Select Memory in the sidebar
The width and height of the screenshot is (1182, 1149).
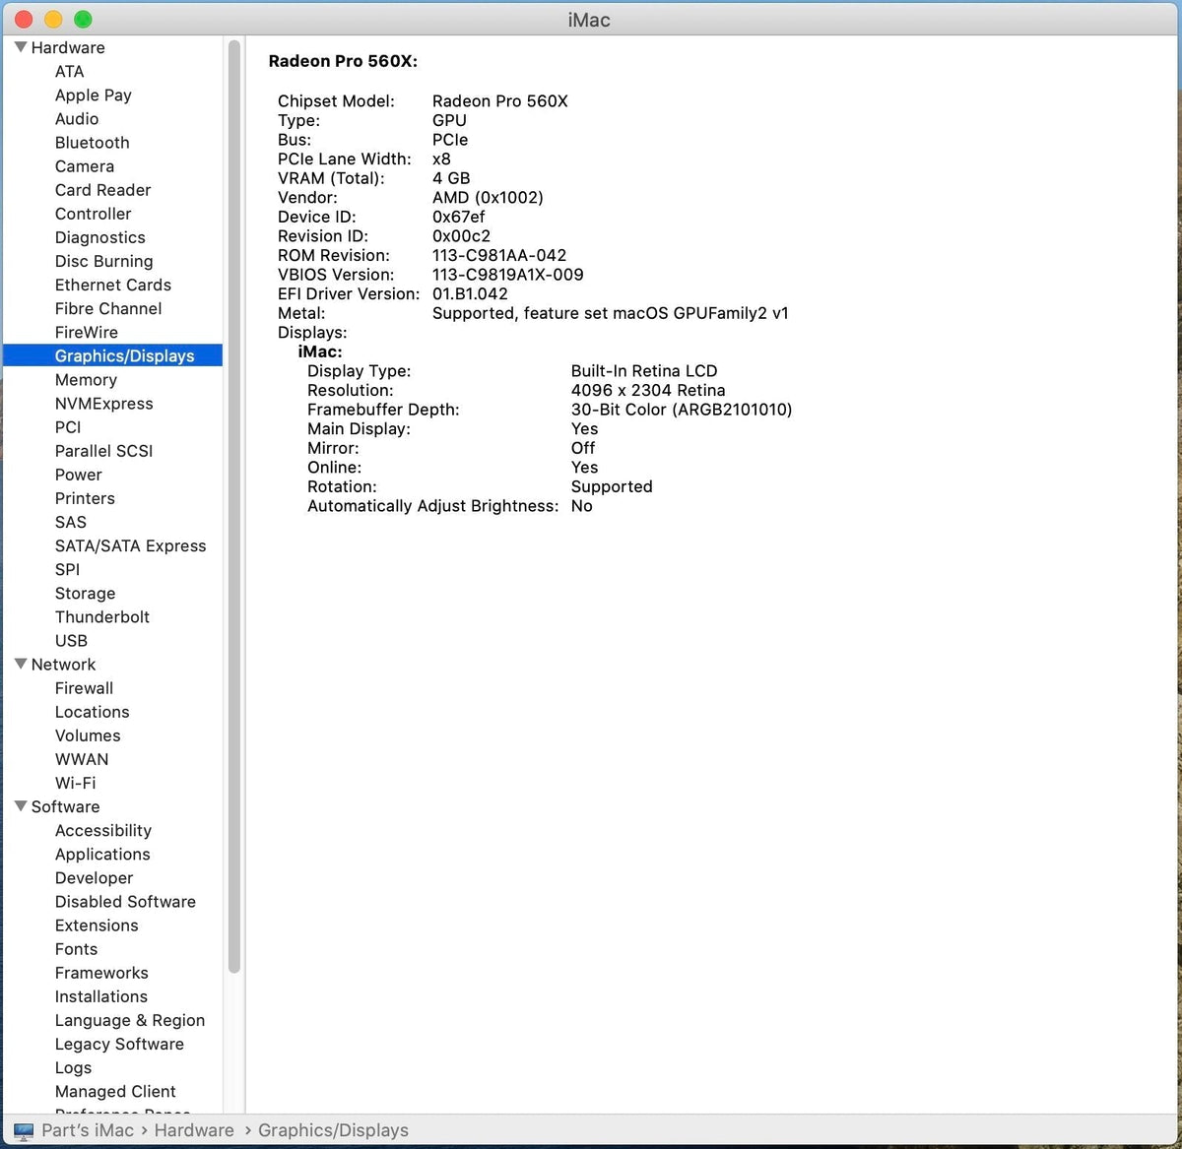coord(86,379)
